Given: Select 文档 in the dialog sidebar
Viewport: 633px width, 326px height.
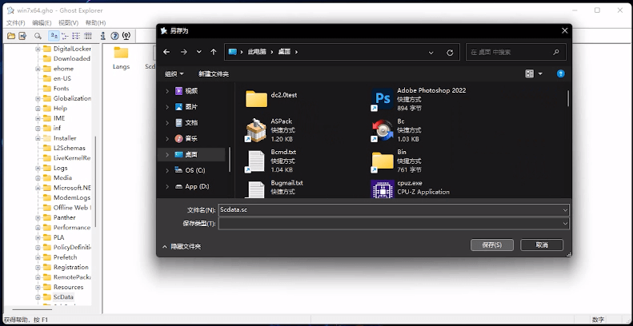Looking at the screenshot, I should (x=192, y=122).
